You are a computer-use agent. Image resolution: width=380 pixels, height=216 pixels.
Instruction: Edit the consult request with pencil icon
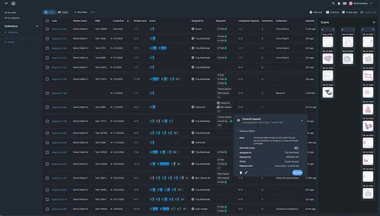(246, 173)
